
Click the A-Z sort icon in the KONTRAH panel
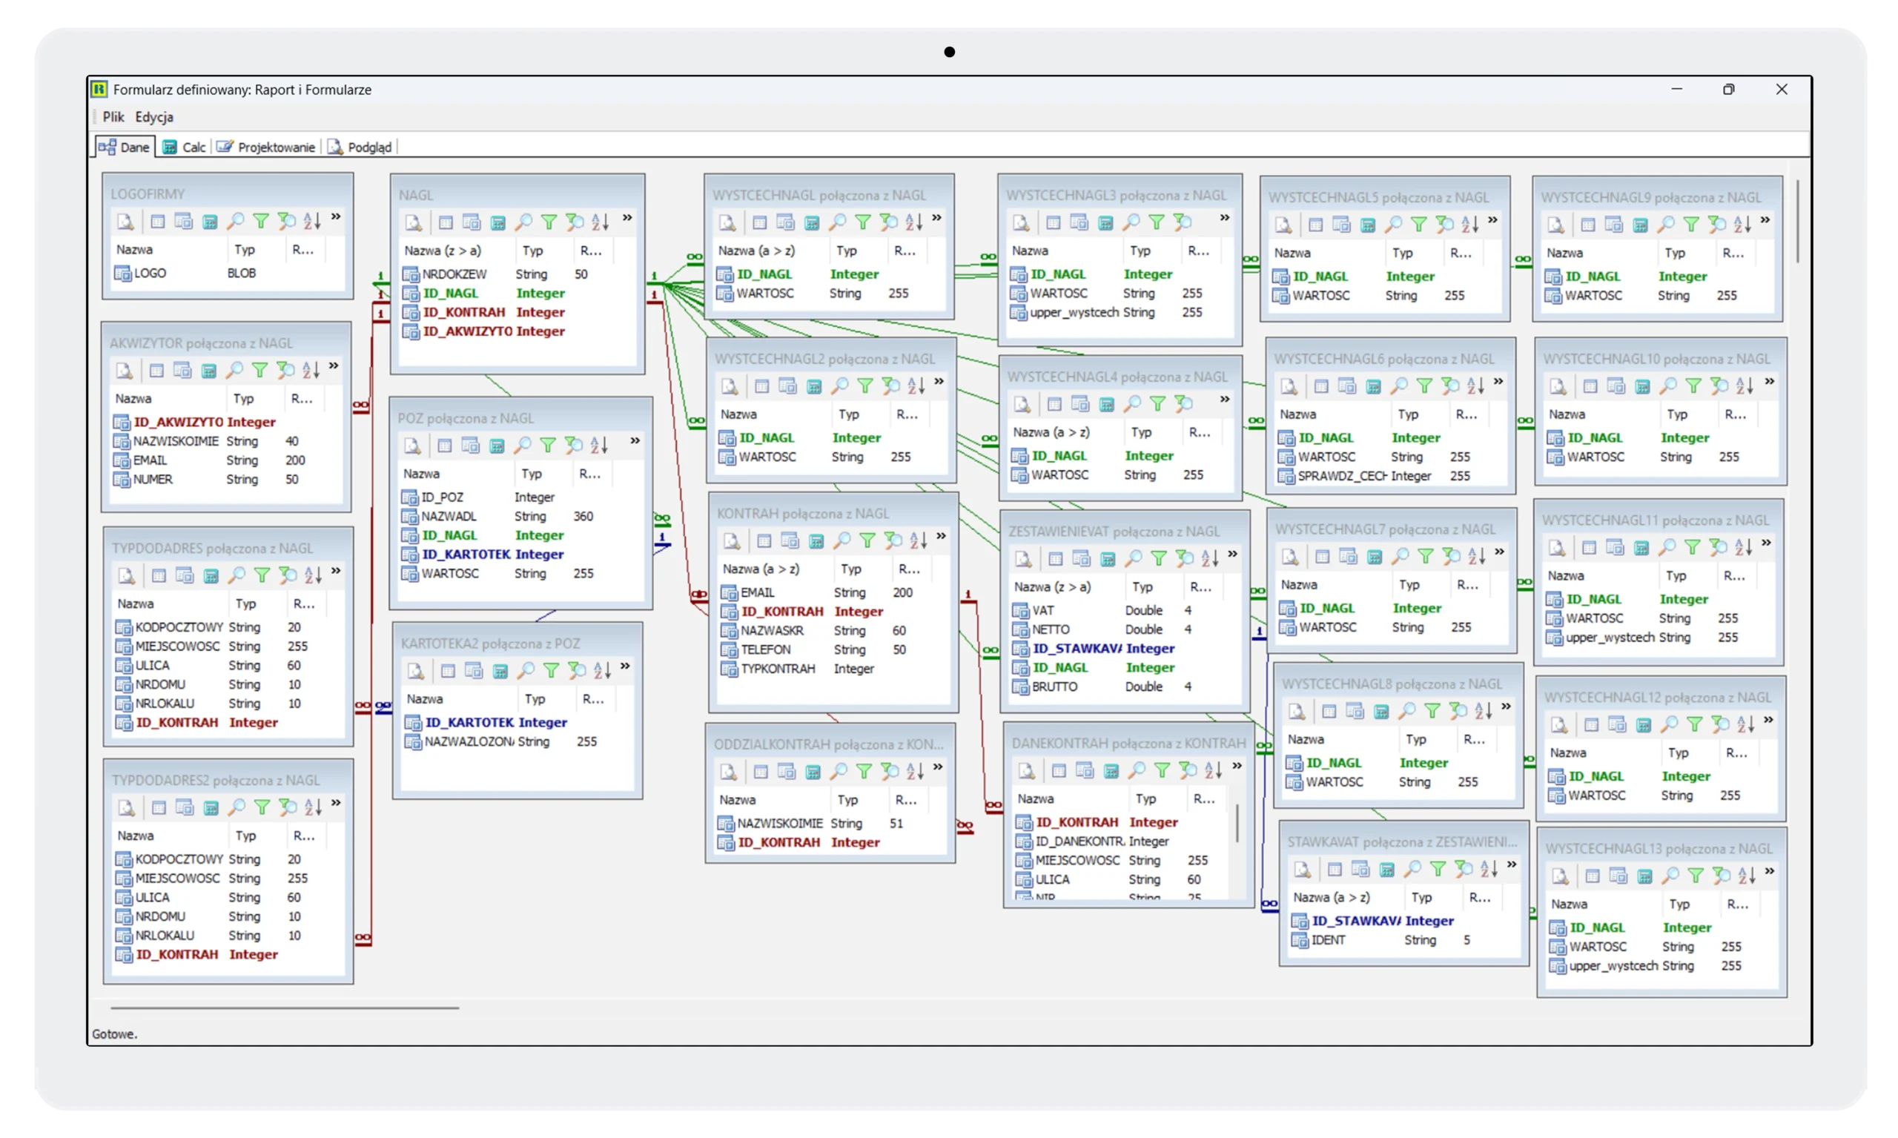pos(919,540)
